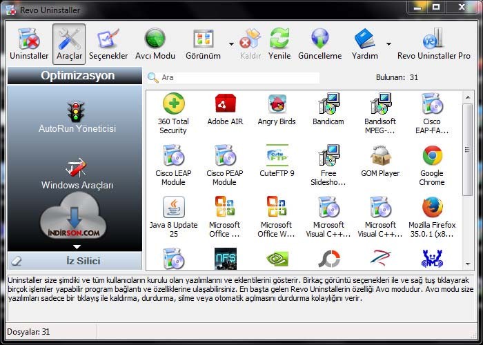Select the Bandicam program icon
This screenshot has width=483, height=345.
(x=328, y=103)
